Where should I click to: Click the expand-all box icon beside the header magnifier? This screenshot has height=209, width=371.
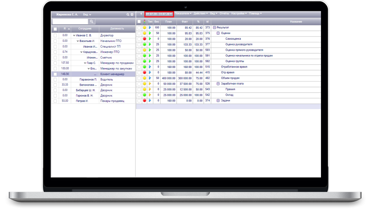(x=132, y=14)
